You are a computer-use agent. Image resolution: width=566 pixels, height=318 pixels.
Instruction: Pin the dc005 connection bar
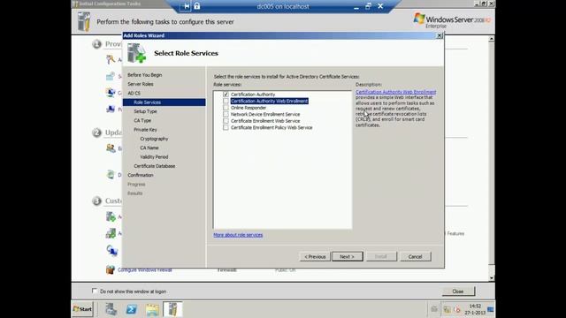coord(186,6)
